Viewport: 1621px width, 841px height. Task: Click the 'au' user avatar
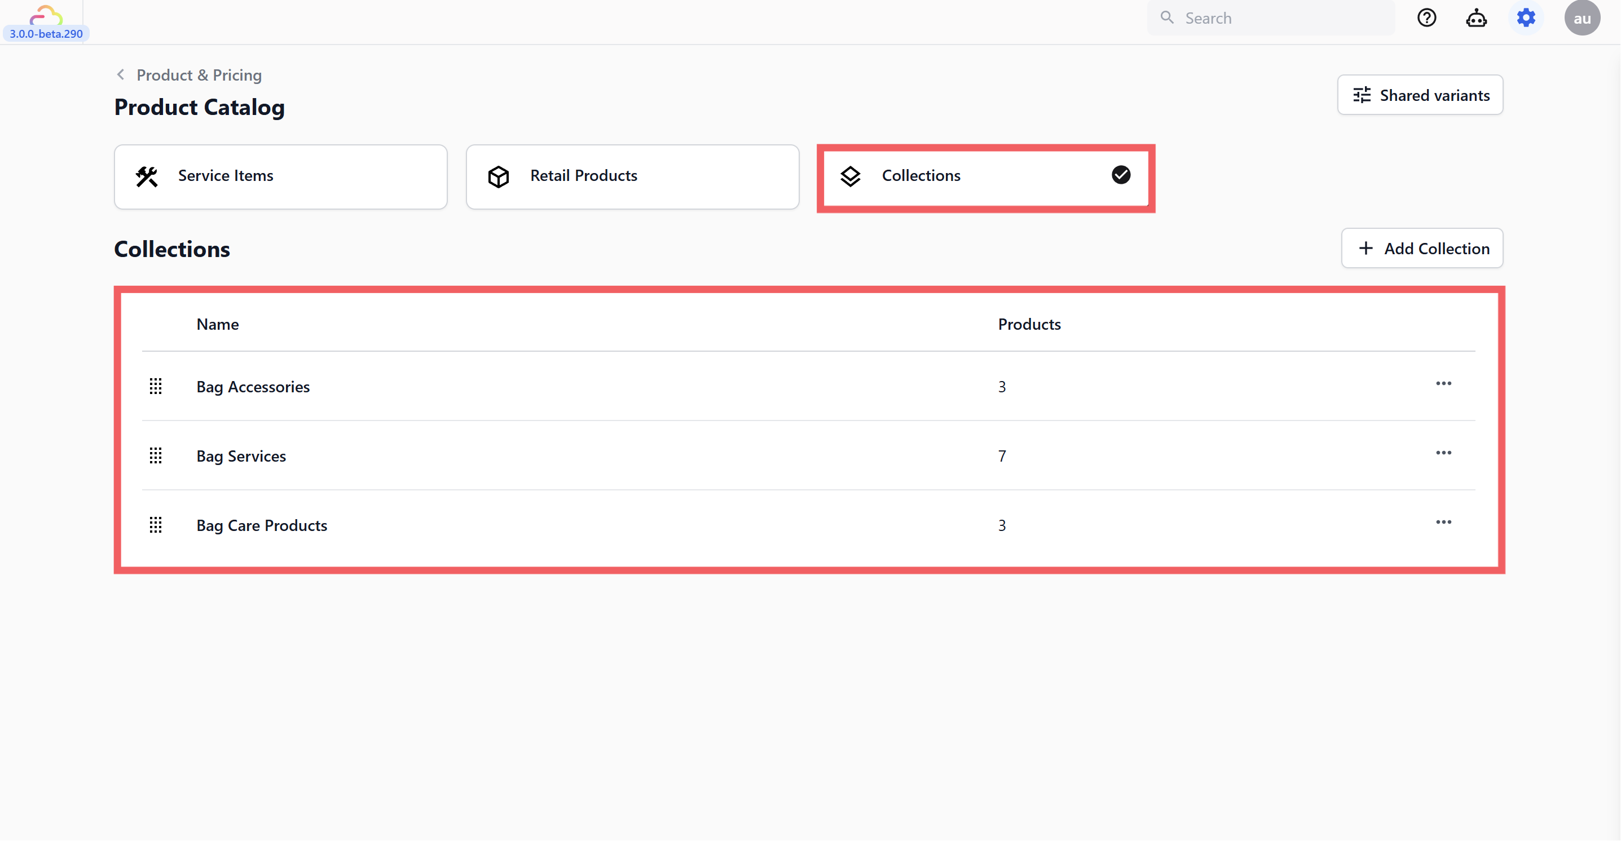coord(1582,18)
